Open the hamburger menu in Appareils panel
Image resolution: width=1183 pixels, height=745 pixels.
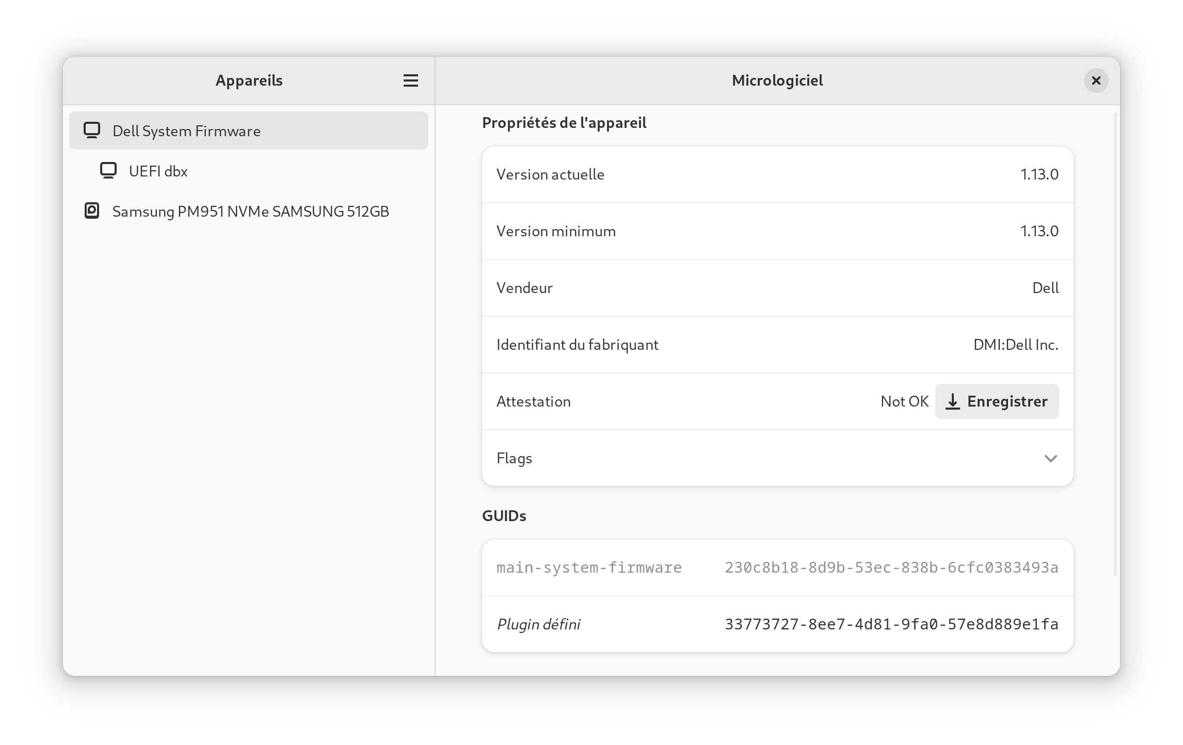pos(410,80)
